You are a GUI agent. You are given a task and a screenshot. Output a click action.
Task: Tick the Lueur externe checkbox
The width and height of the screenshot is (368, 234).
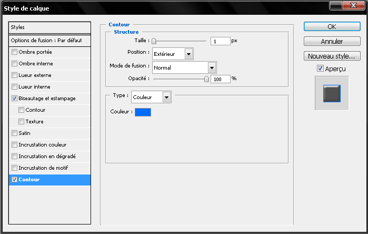coord(14,75)
